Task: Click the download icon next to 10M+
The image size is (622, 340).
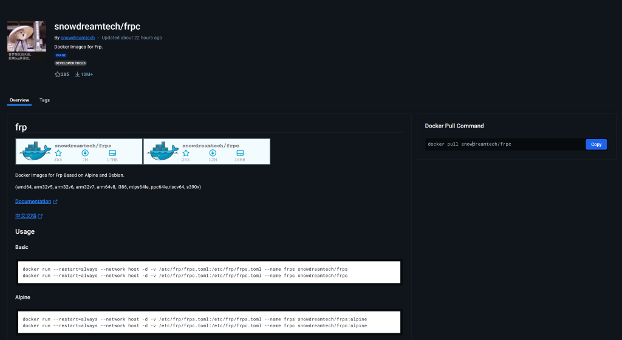Action: tap(77, 74)
